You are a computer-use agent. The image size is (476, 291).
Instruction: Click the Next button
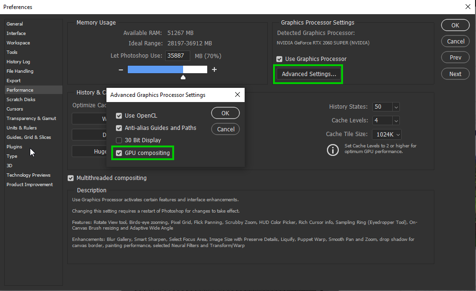pyautogui.click(x=455, y=74)
